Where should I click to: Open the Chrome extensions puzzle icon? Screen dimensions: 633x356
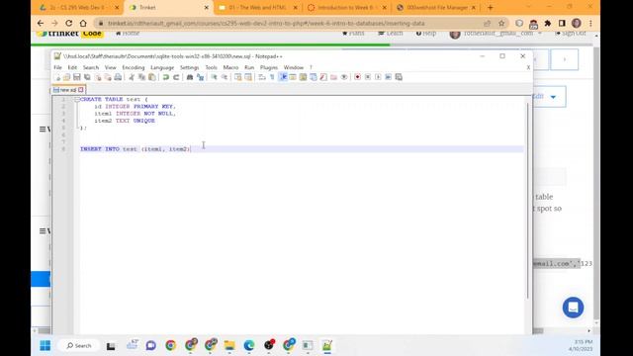(x=548, y=24)
